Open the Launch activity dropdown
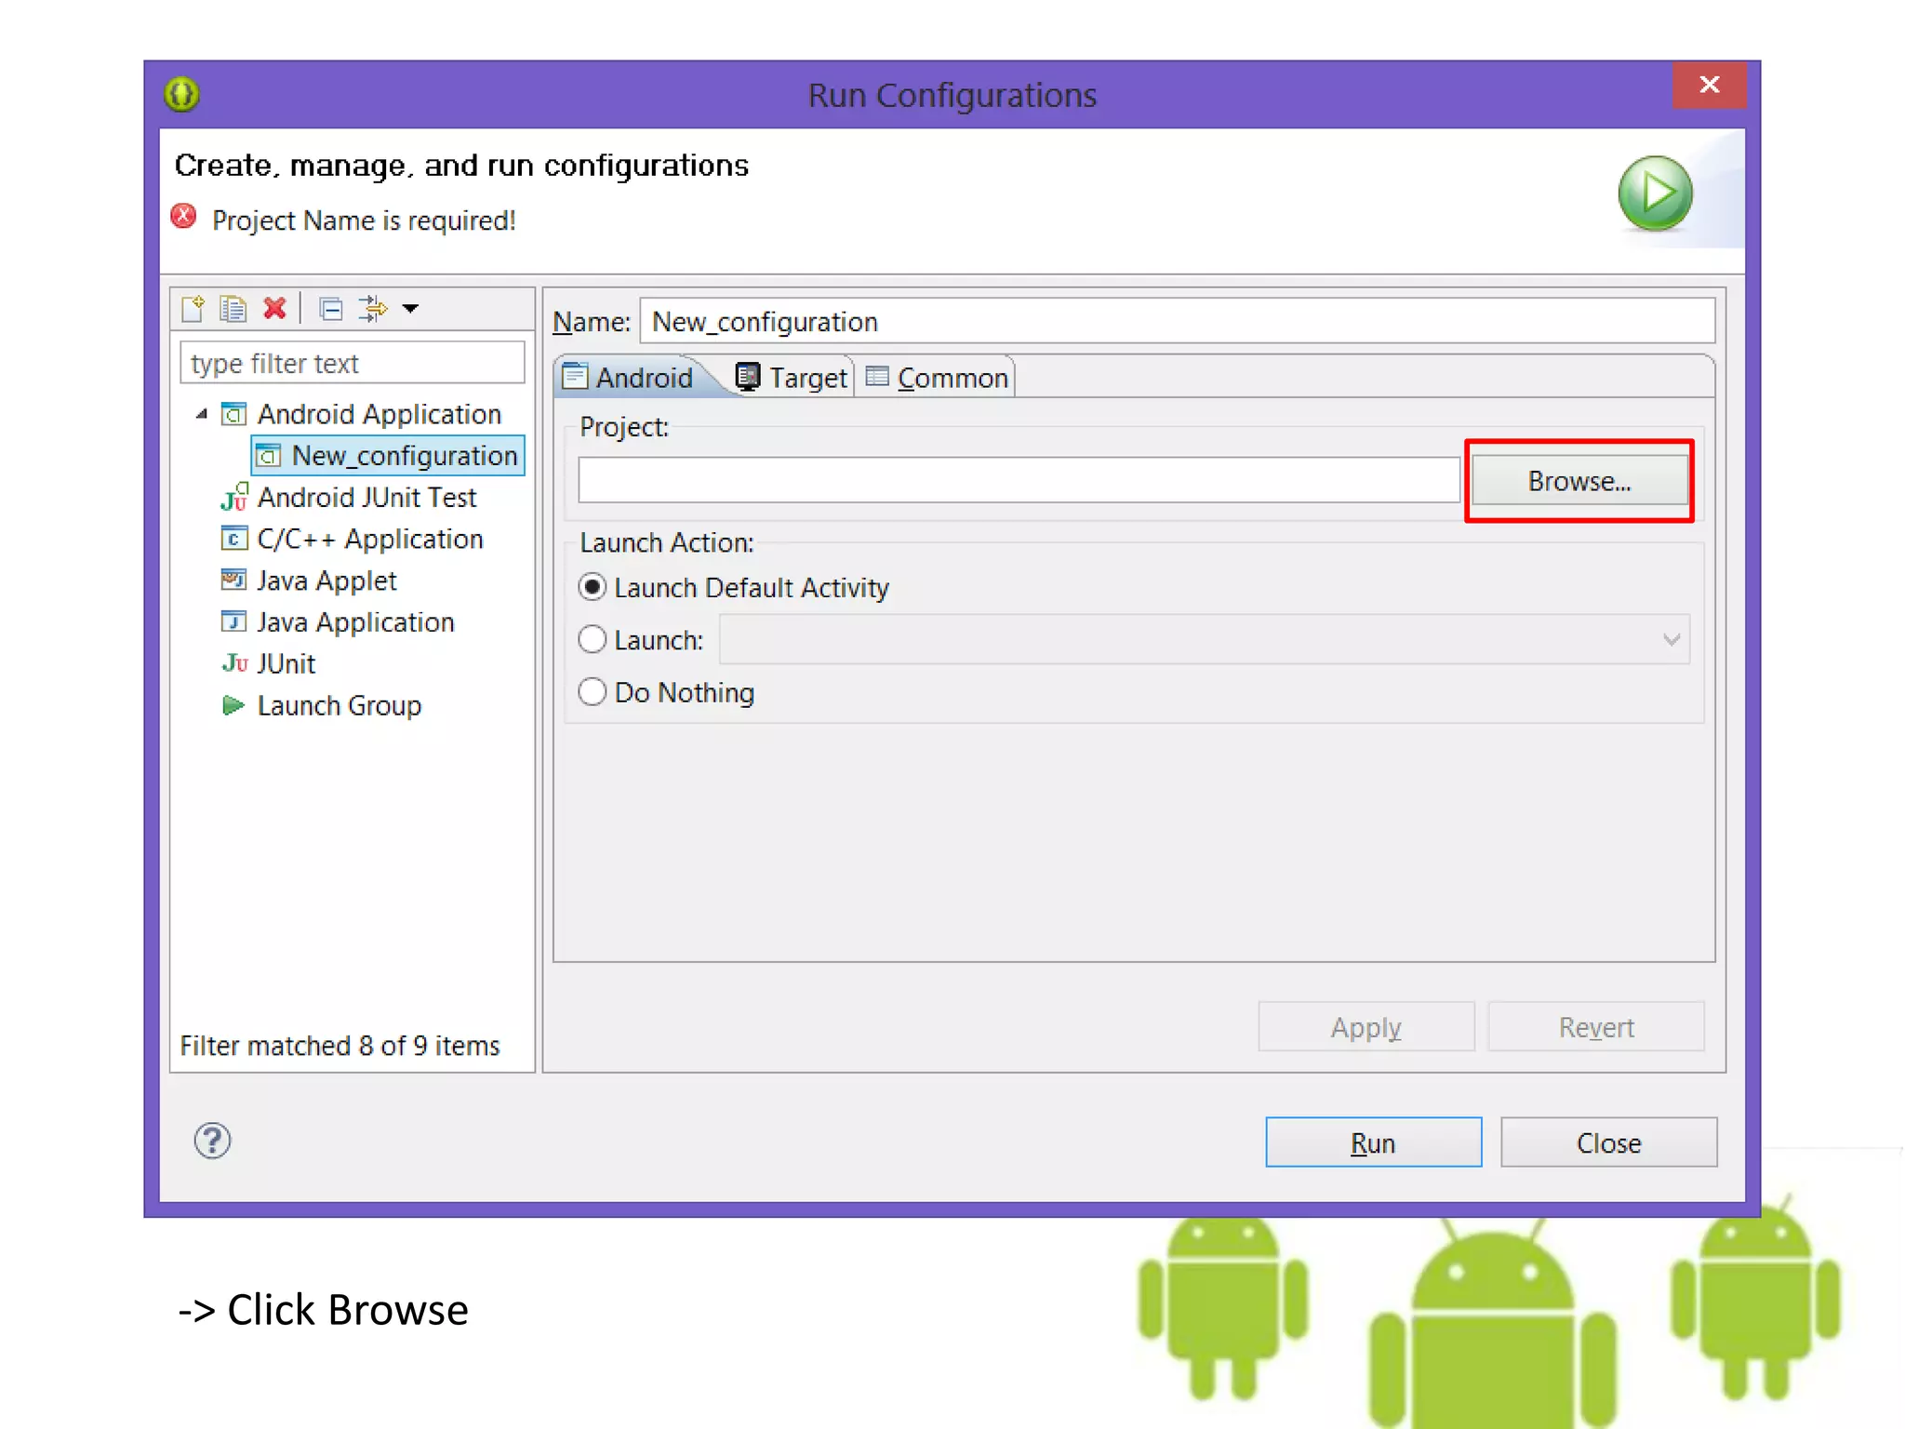Viewport: 1905px width, 1429px height. pyautogui.click(x=1671, y=640)
